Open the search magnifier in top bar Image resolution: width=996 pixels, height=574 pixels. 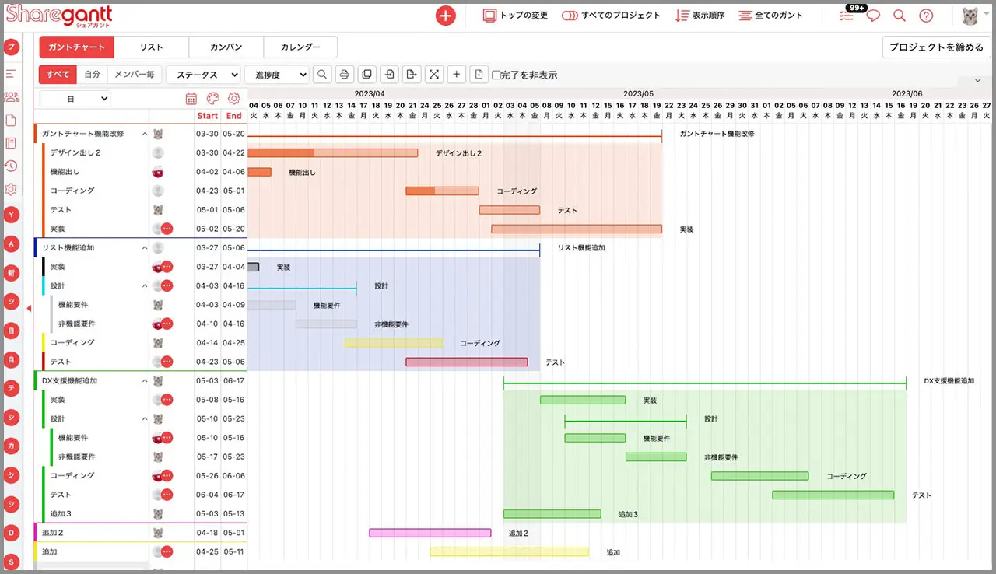coord(900,16)
